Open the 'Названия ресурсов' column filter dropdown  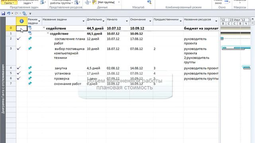click(x=216, y=21)
